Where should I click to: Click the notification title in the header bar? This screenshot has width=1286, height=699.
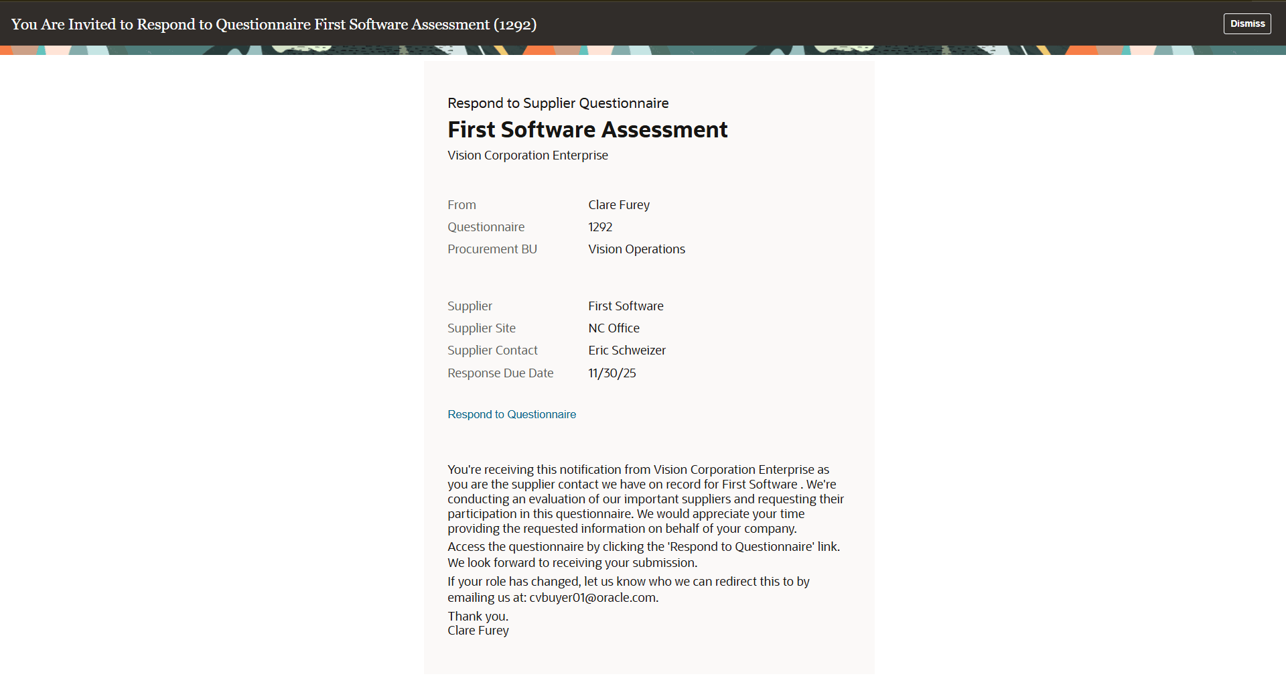point(274,24)
